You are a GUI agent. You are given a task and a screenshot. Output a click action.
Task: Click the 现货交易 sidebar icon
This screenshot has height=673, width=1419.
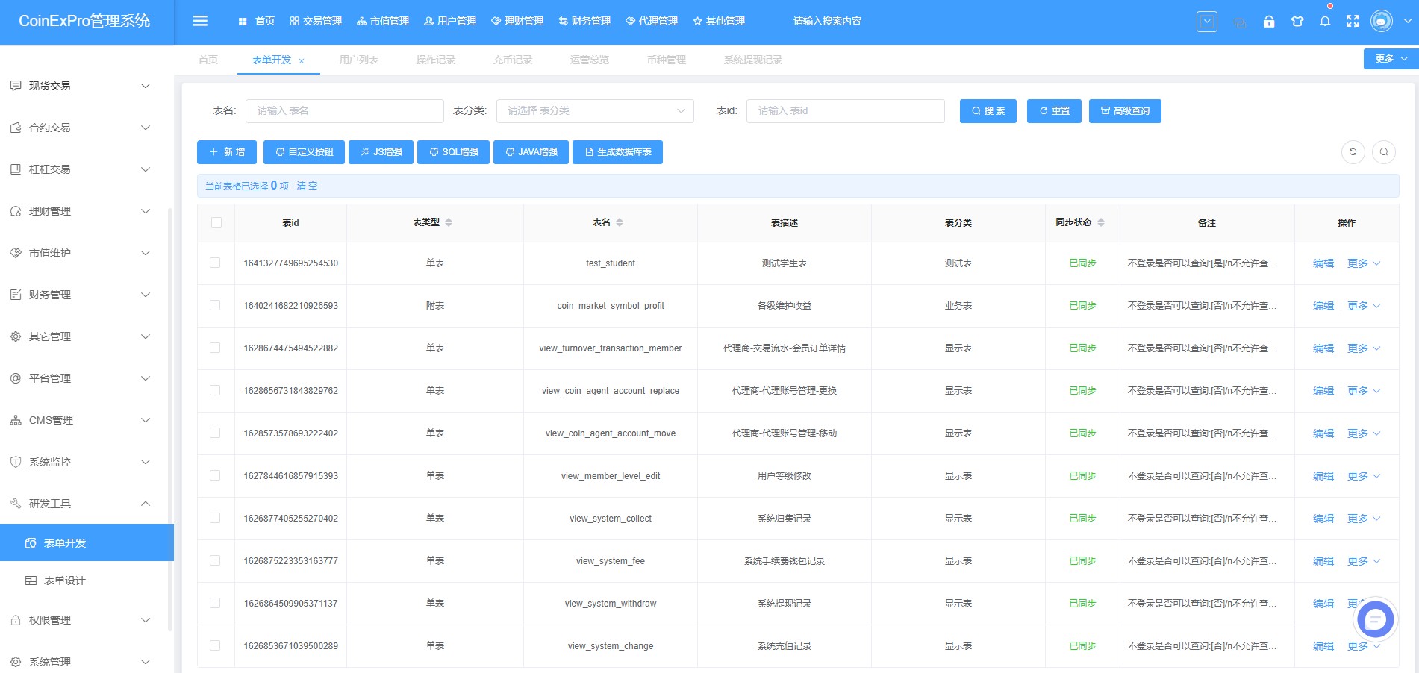[x=16, y=86]
